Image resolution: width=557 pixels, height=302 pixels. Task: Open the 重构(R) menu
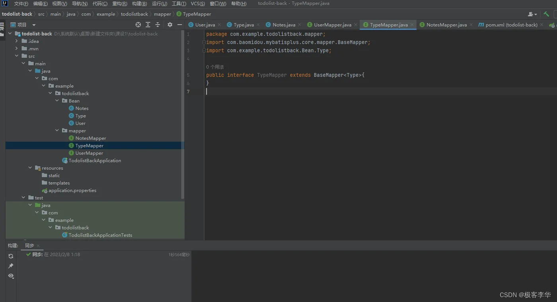[x=120, y=4]
